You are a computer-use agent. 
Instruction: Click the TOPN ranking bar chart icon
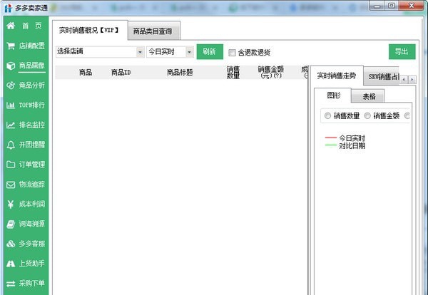(11, 105)
